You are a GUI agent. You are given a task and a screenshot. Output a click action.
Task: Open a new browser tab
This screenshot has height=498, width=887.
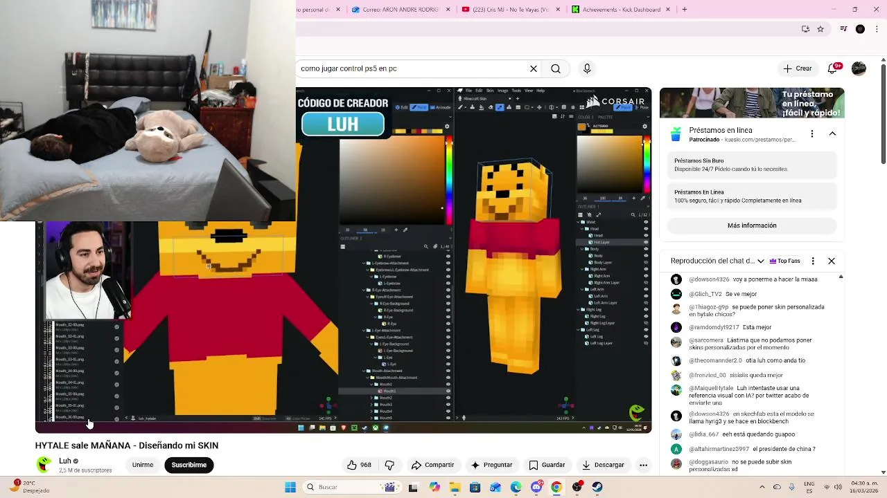[684, 10]
